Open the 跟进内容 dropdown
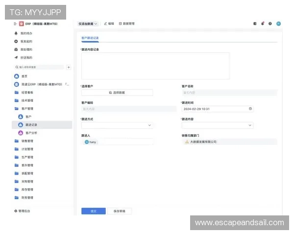The width and height of the screenshot is (294, 235). coord(218,125)
